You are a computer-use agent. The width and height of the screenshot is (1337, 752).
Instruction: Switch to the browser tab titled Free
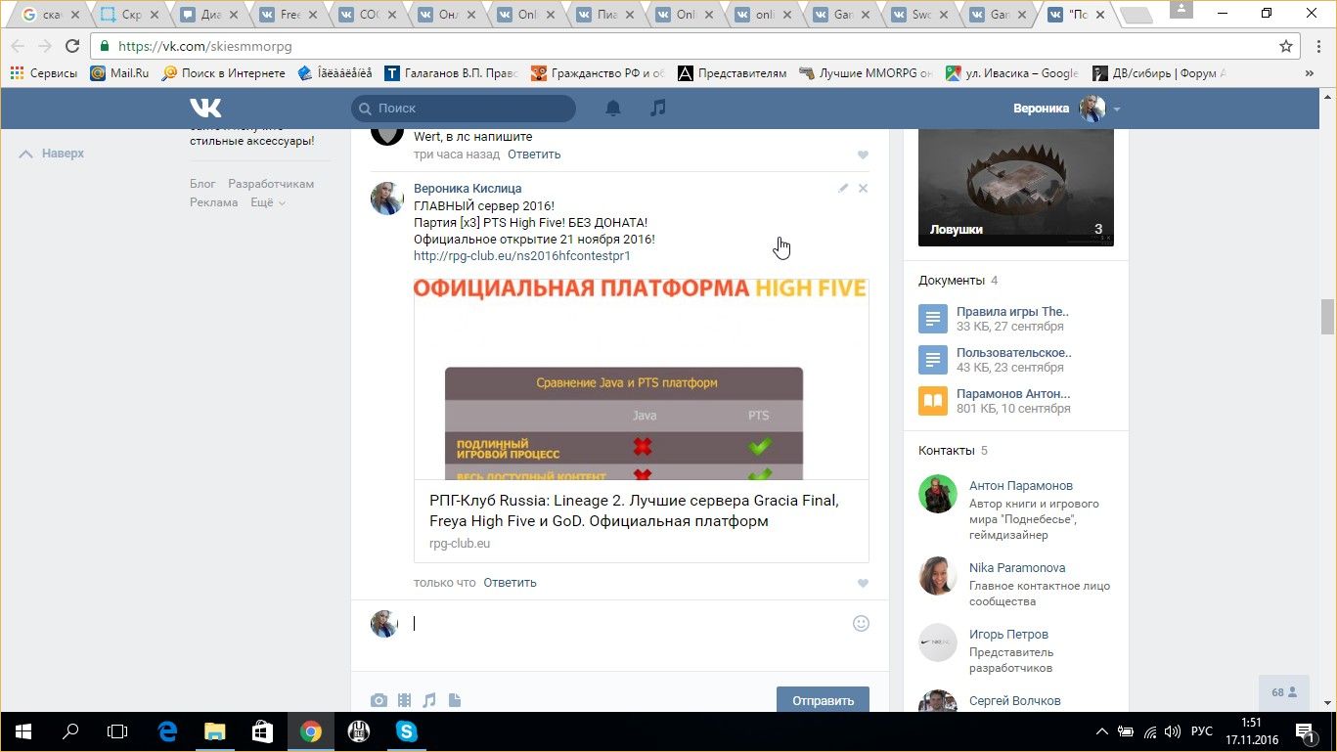click(x=289, y=15)
